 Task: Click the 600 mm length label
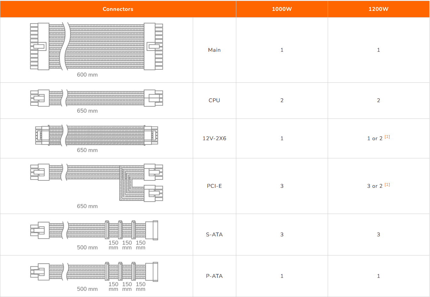click(x=87, y=75)
